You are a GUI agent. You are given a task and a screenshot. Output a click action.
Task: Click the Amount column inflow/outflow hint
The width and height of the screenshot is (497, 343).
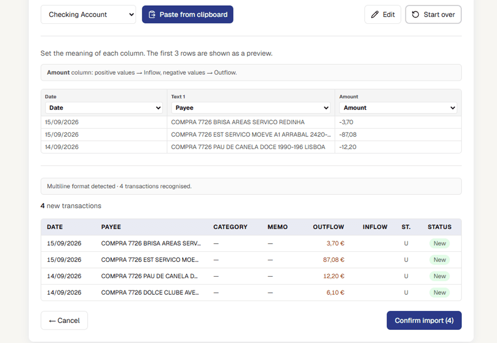251,73
